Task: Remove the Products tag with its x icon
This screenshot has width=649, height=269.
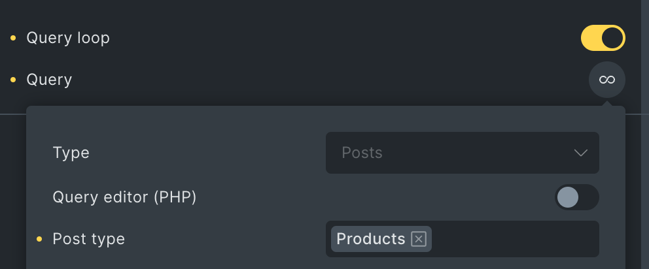Action: click(x=419, y=239)
